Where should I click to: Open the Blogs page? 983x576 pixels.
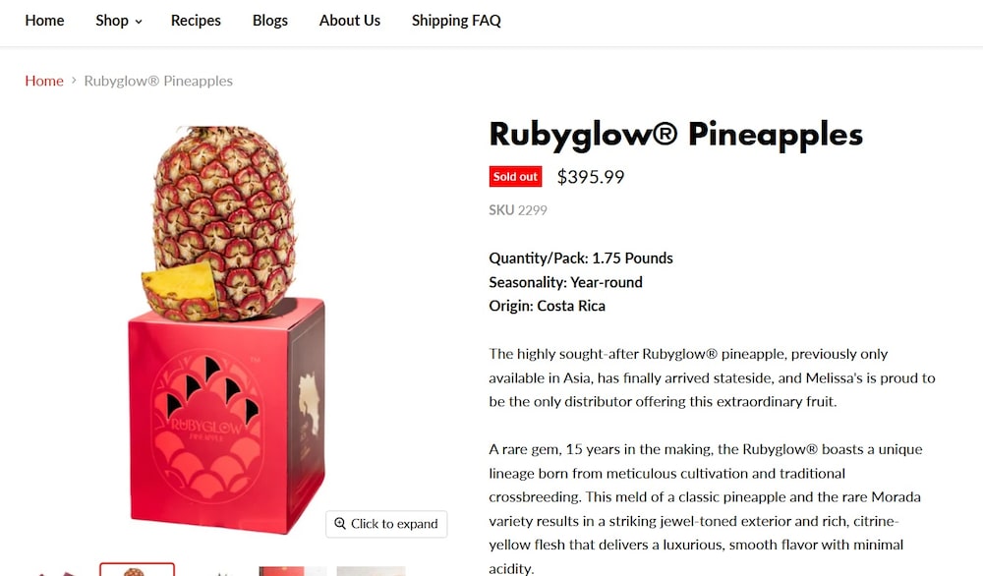coord(270,21)
